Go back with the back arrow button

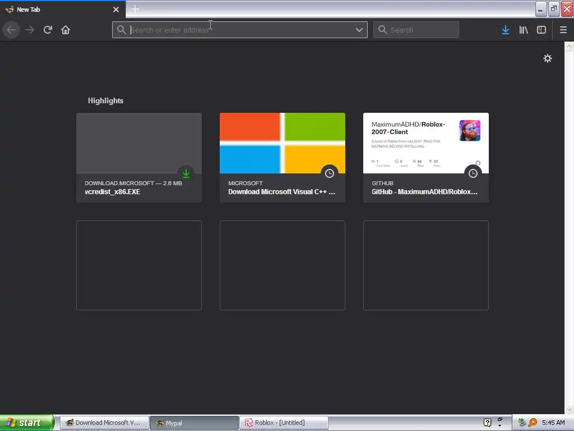[x=11, y=30]
